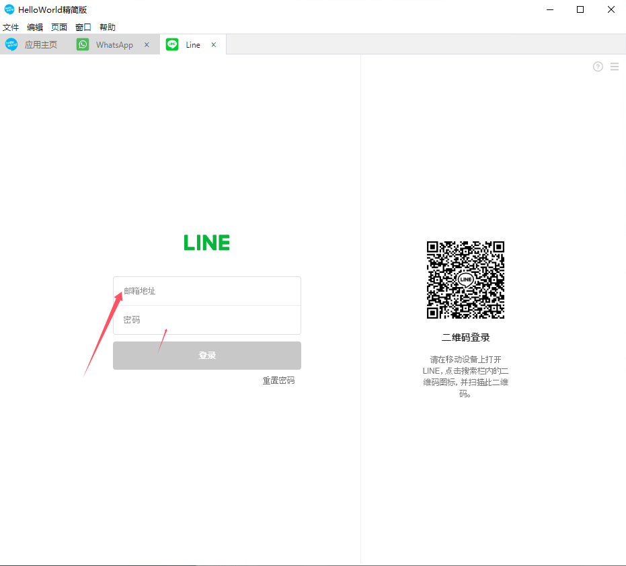Focus the 密码 password input field
Image resolution: width=626 pixels, height=566 pixels.
(207, 320)
